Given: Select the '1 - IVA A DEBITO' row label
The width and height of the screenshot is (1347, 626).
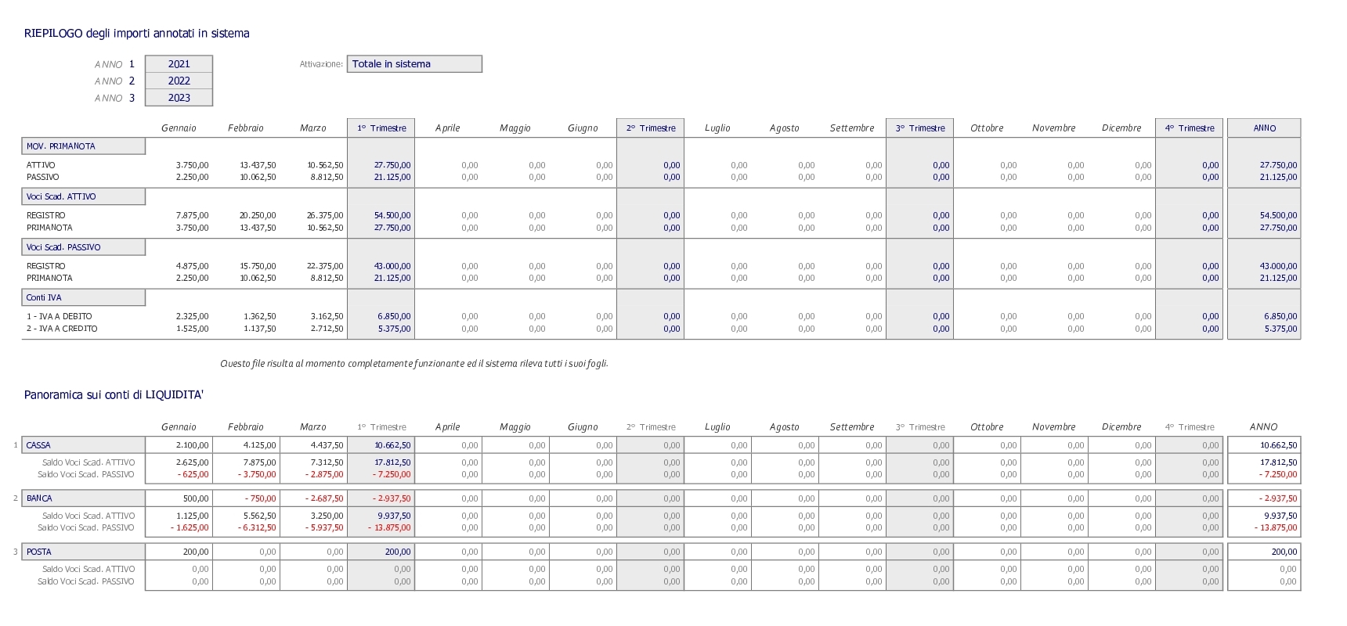Looking at the screenshot, I should click(x=60, y=317).
